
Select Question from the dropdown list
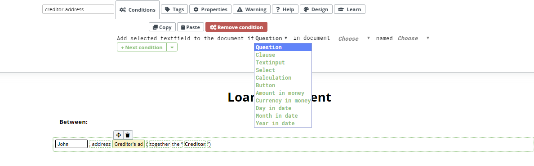click(x=283, y=47)
